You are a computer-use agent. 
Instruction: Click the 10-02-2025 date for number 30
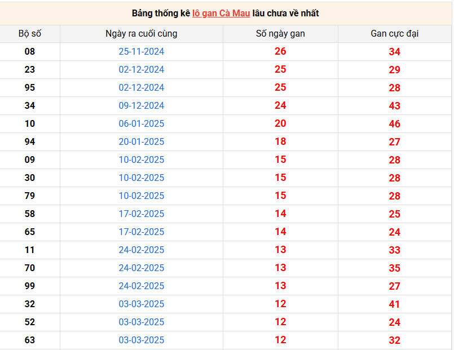(141, 178)
